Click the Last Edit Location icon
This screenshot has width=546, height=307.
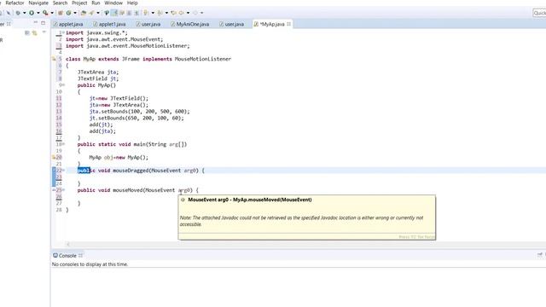click(x=173, y=13)
